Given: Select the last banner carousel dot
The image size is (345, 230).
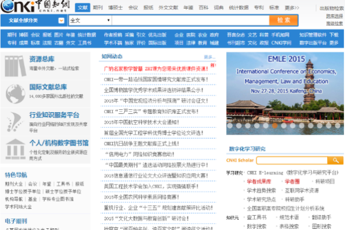Looking at the screenshot, I should pyautogui.click(x=338, y=125).
